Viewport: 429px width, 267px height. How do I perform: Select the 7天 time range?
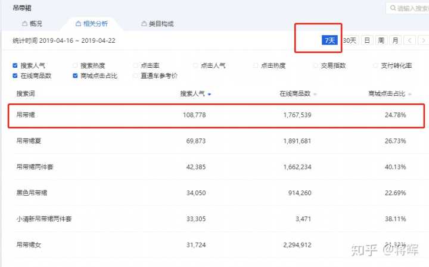329,40
